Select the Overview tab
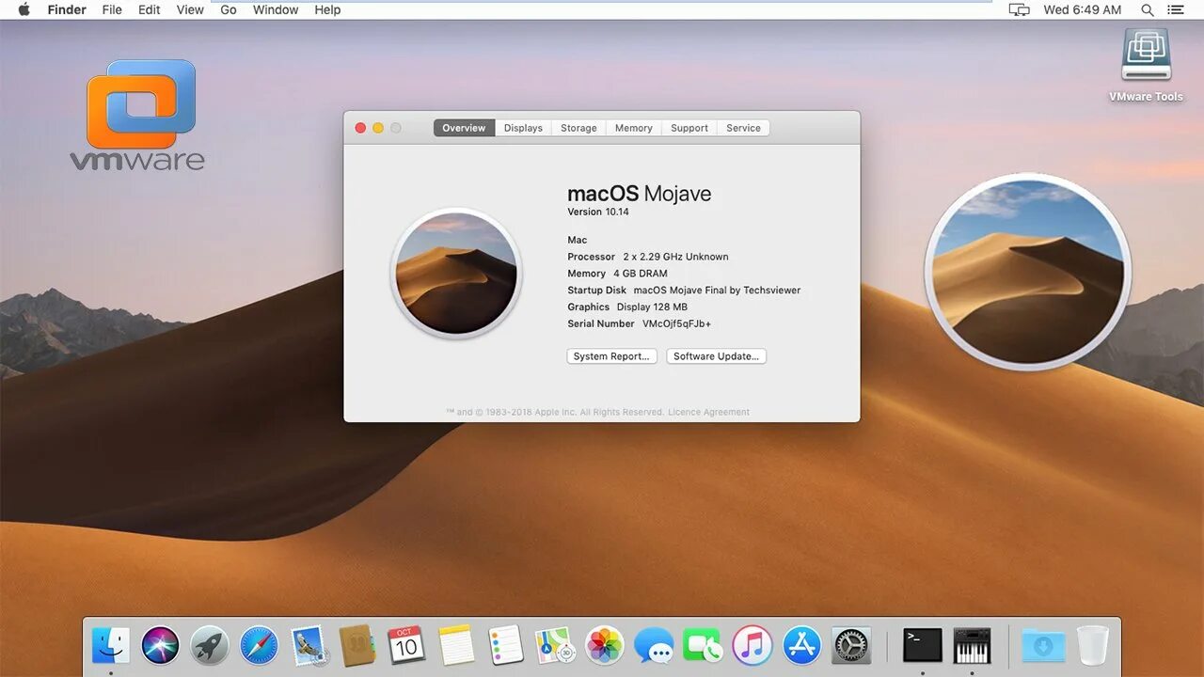1204x677 pixels. (464, 128)
